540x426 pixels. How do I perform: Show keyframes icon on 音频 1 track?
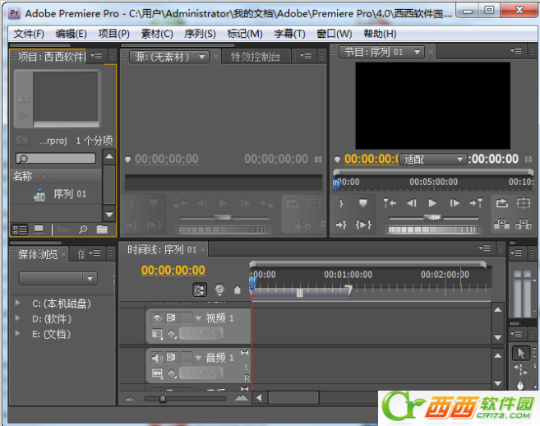point(172,373)
